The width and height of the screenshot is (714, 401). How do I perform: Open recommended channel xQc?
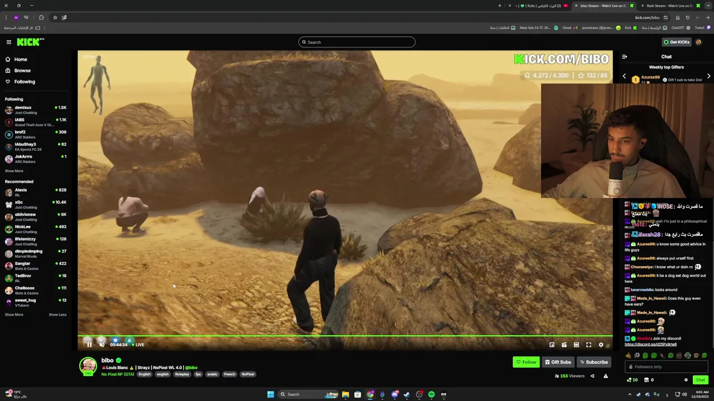(36, 204)
